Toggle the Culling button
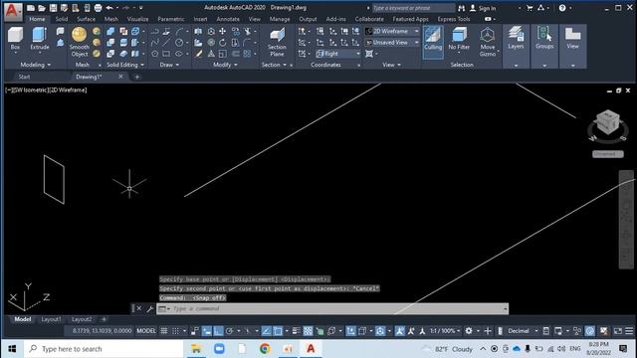The image size is (637, 358). 433,42
